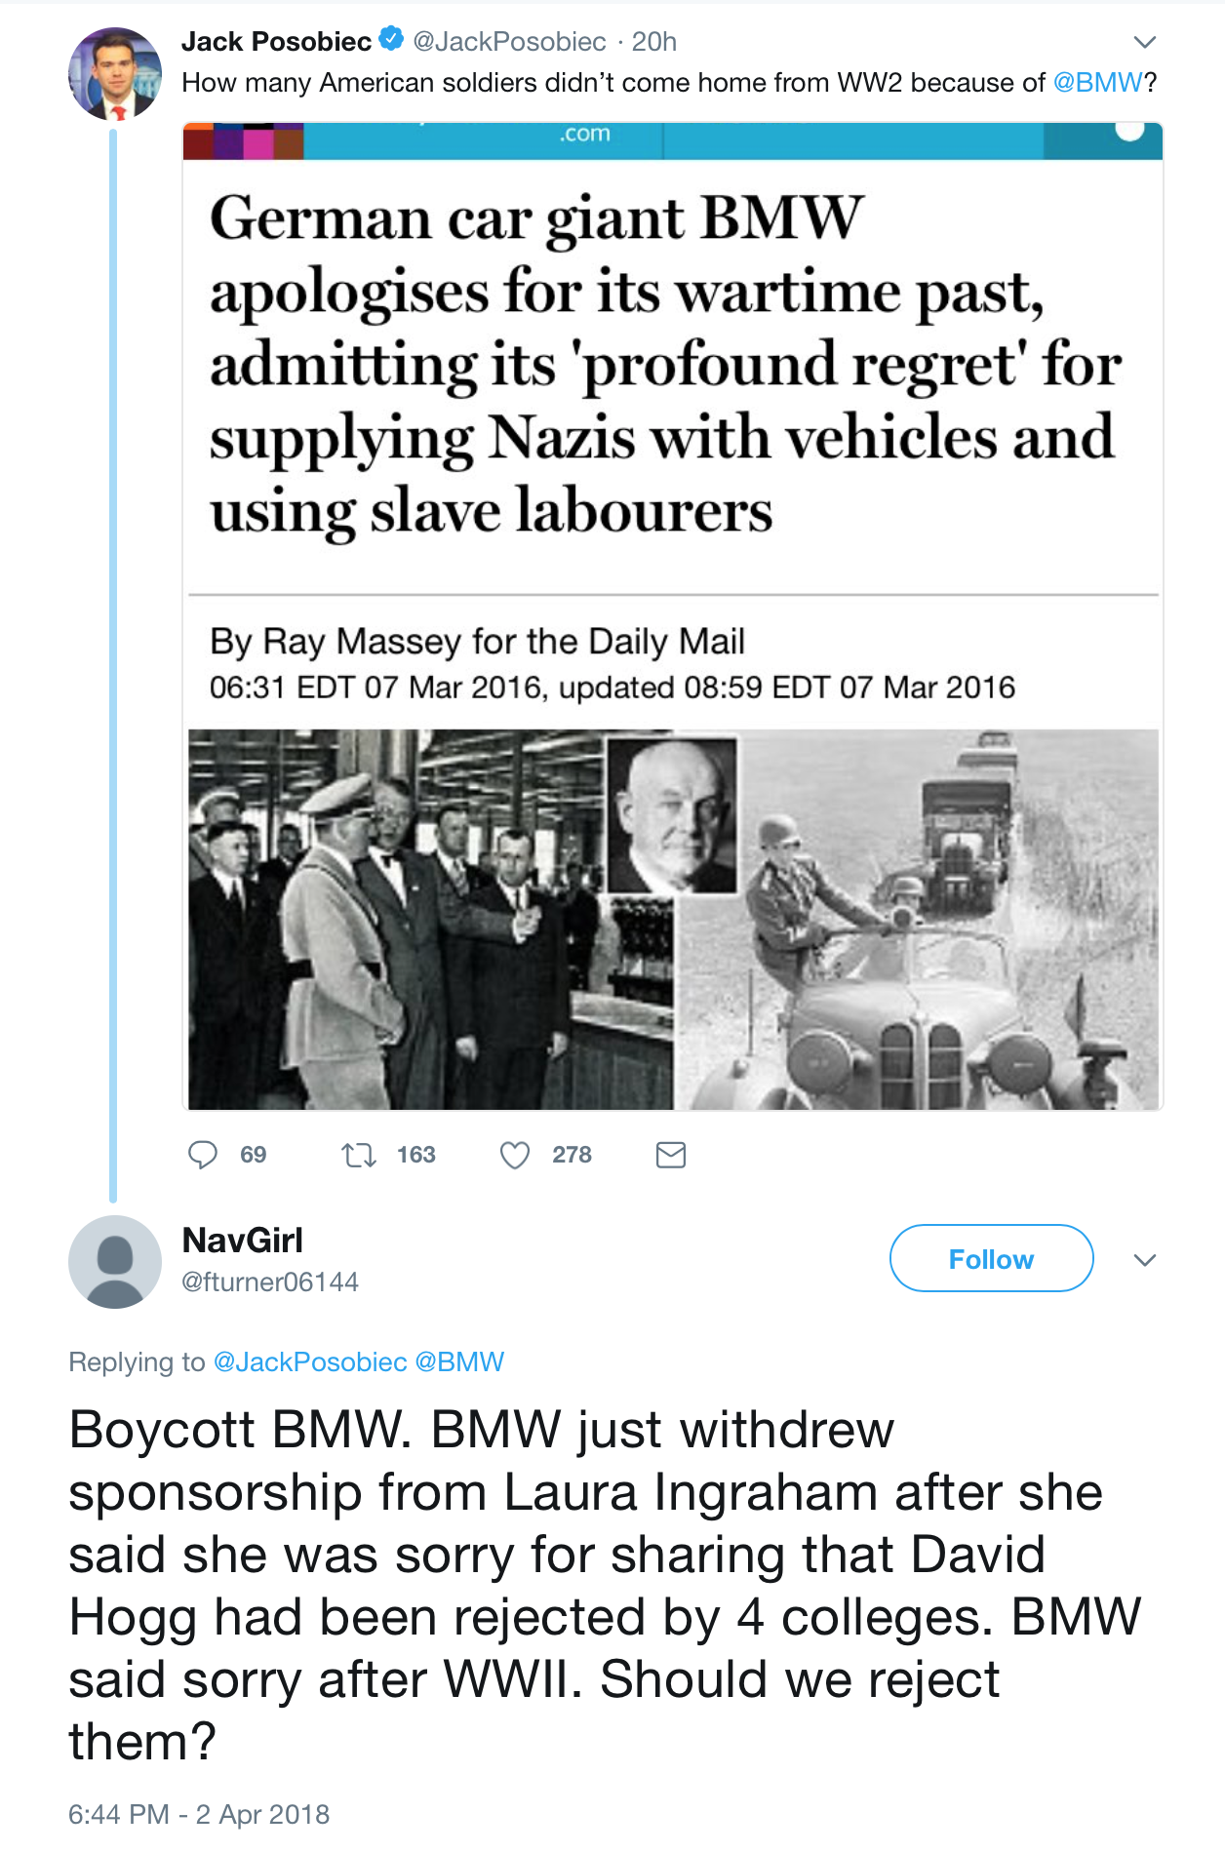Open @JackPosobiec link in reply line
The image size is (1225, 1853).
point(310,1361)
